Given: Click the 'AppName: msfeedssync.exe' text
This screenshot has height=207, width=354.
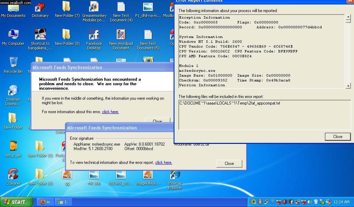Looking at the screenshot, I should coord(97,144).
